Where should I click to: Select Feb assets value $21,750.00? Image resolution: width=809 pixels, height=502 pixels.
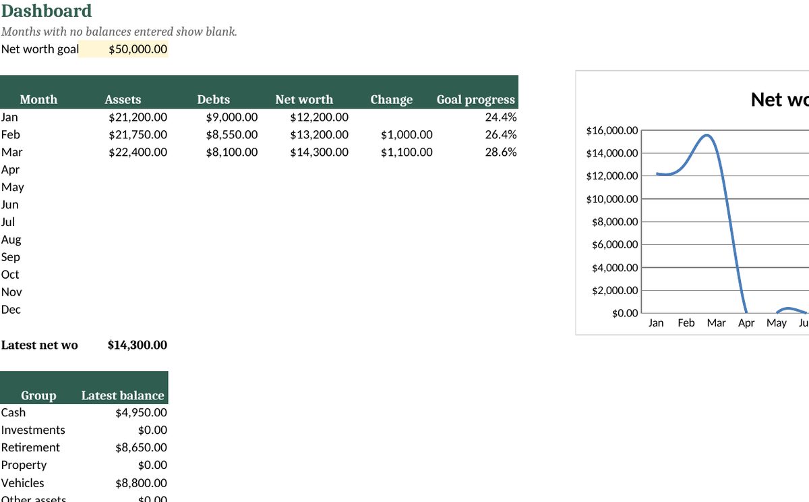(138, 135)
